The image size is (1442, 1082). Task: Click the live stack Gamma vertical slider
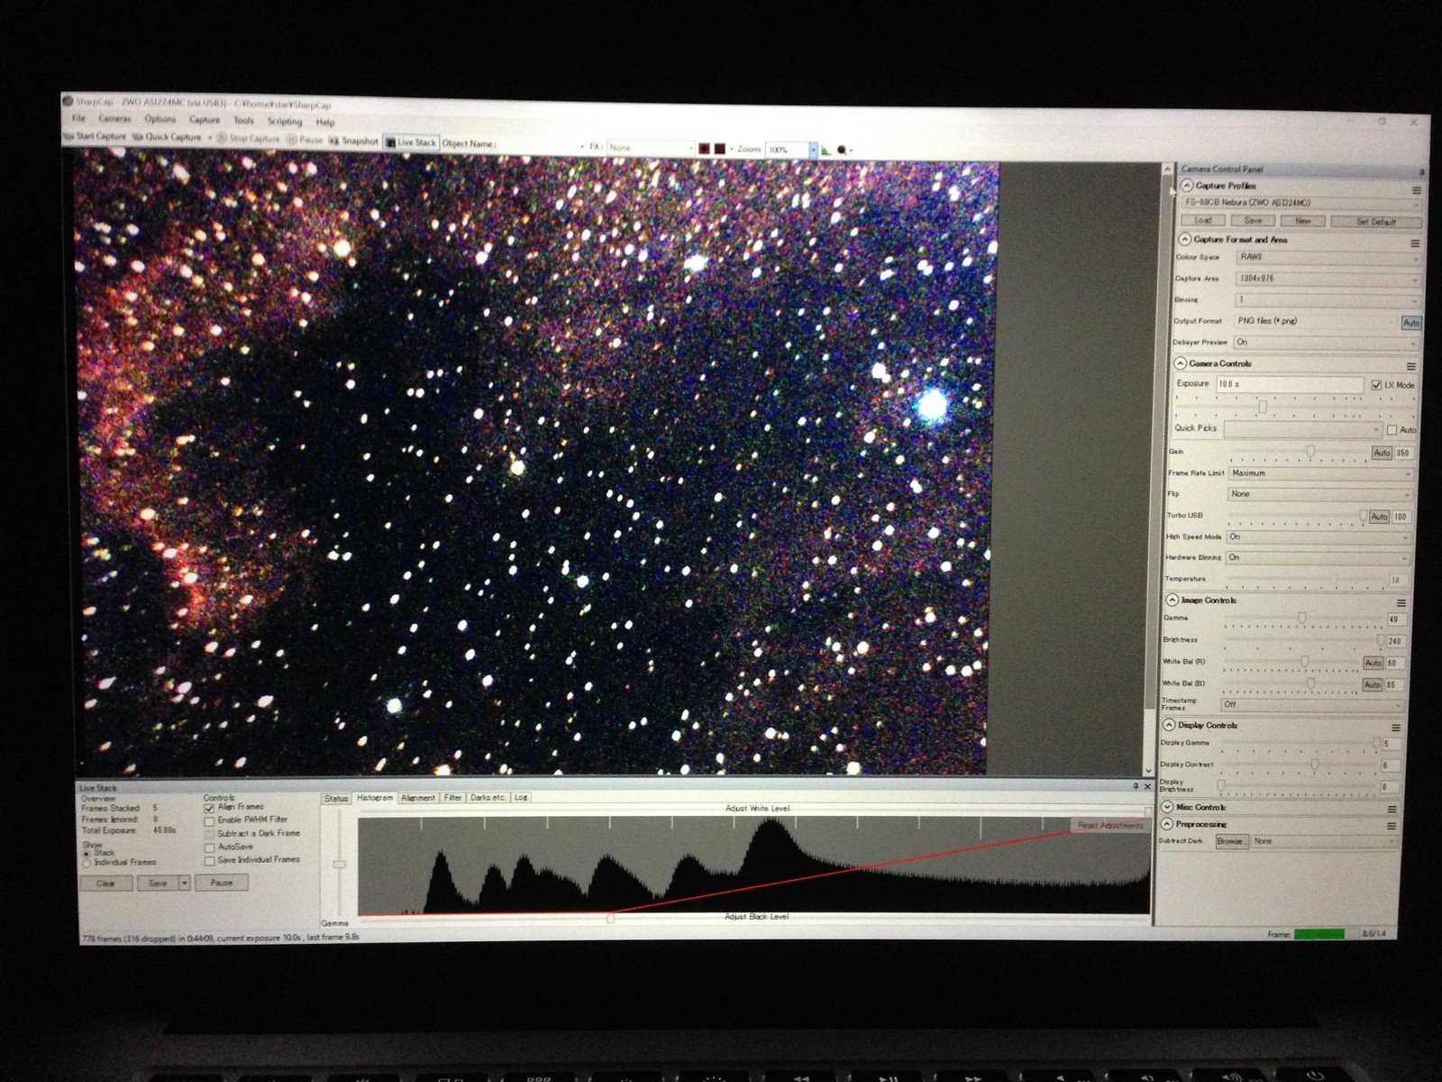pos(339,864)
